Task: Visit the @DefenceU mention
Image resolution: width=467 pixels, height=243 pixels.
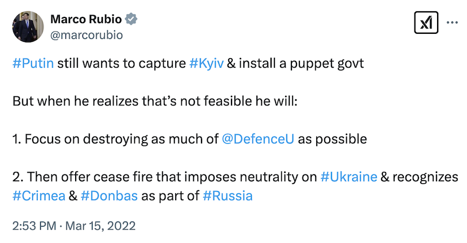Action: [x=259, y=139]
